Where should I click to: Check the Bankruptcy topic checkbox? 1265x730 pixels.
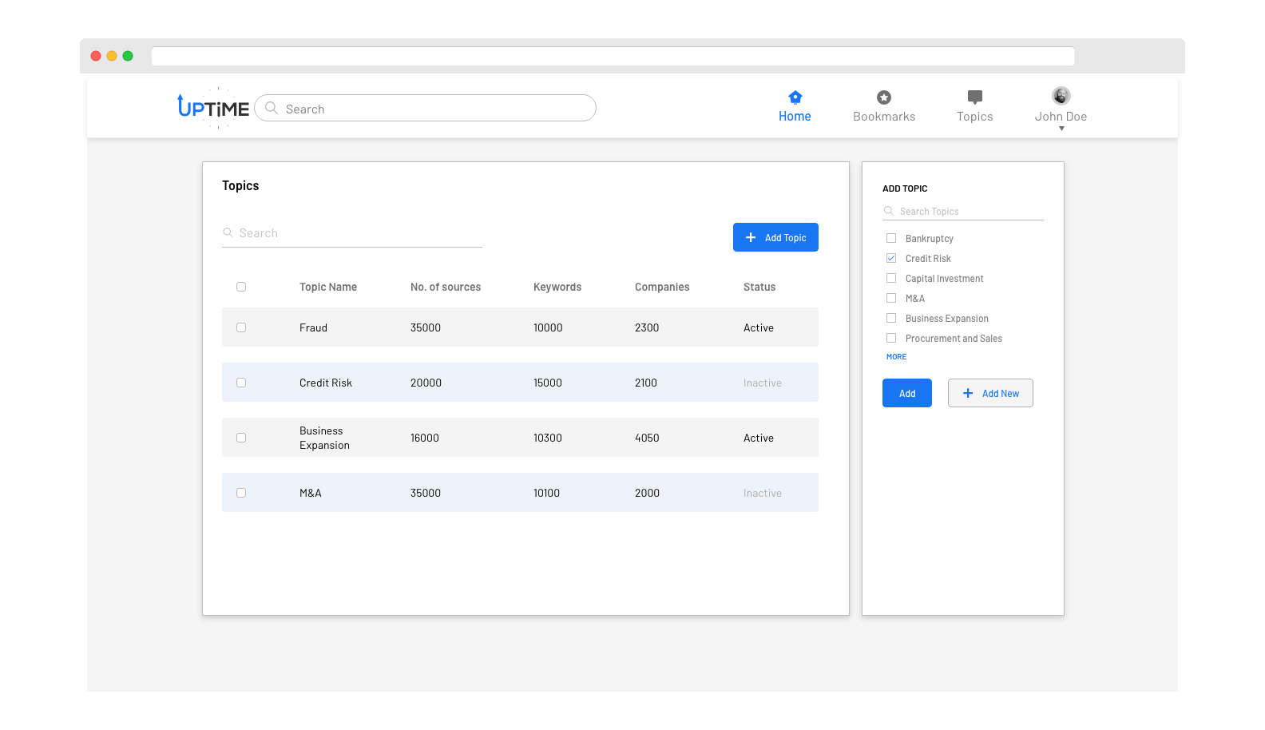tap(891, 238)
